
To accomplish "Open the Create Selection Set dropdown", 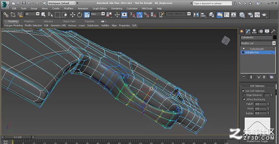I will click(x=178, y=14).
